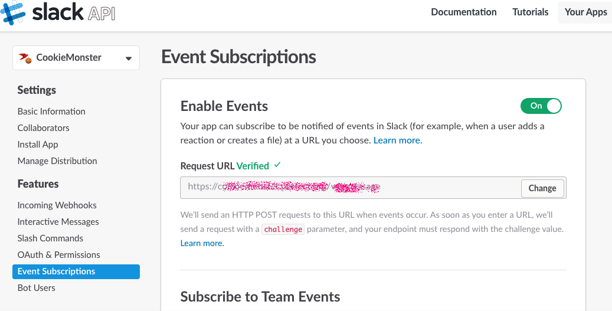
Task: Open Interactive Messages feature
Action: 58,222
